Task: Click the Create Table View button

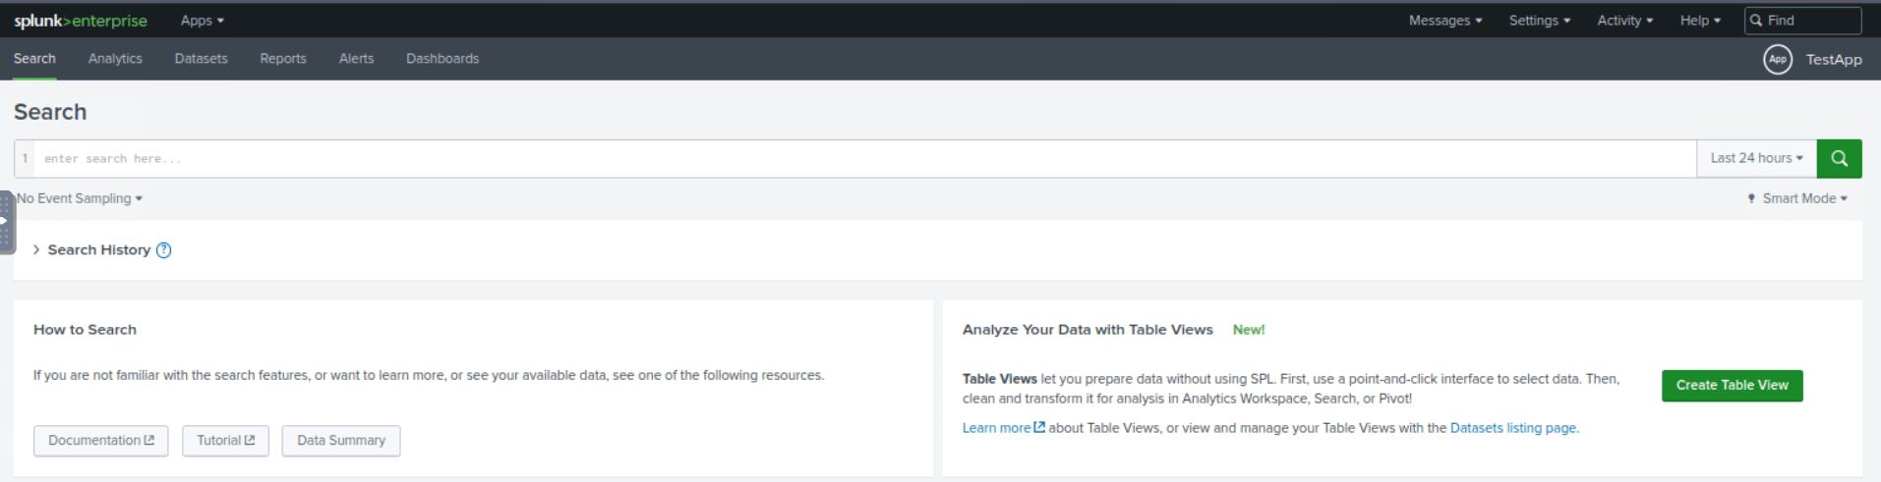Action: point(1732,386)
